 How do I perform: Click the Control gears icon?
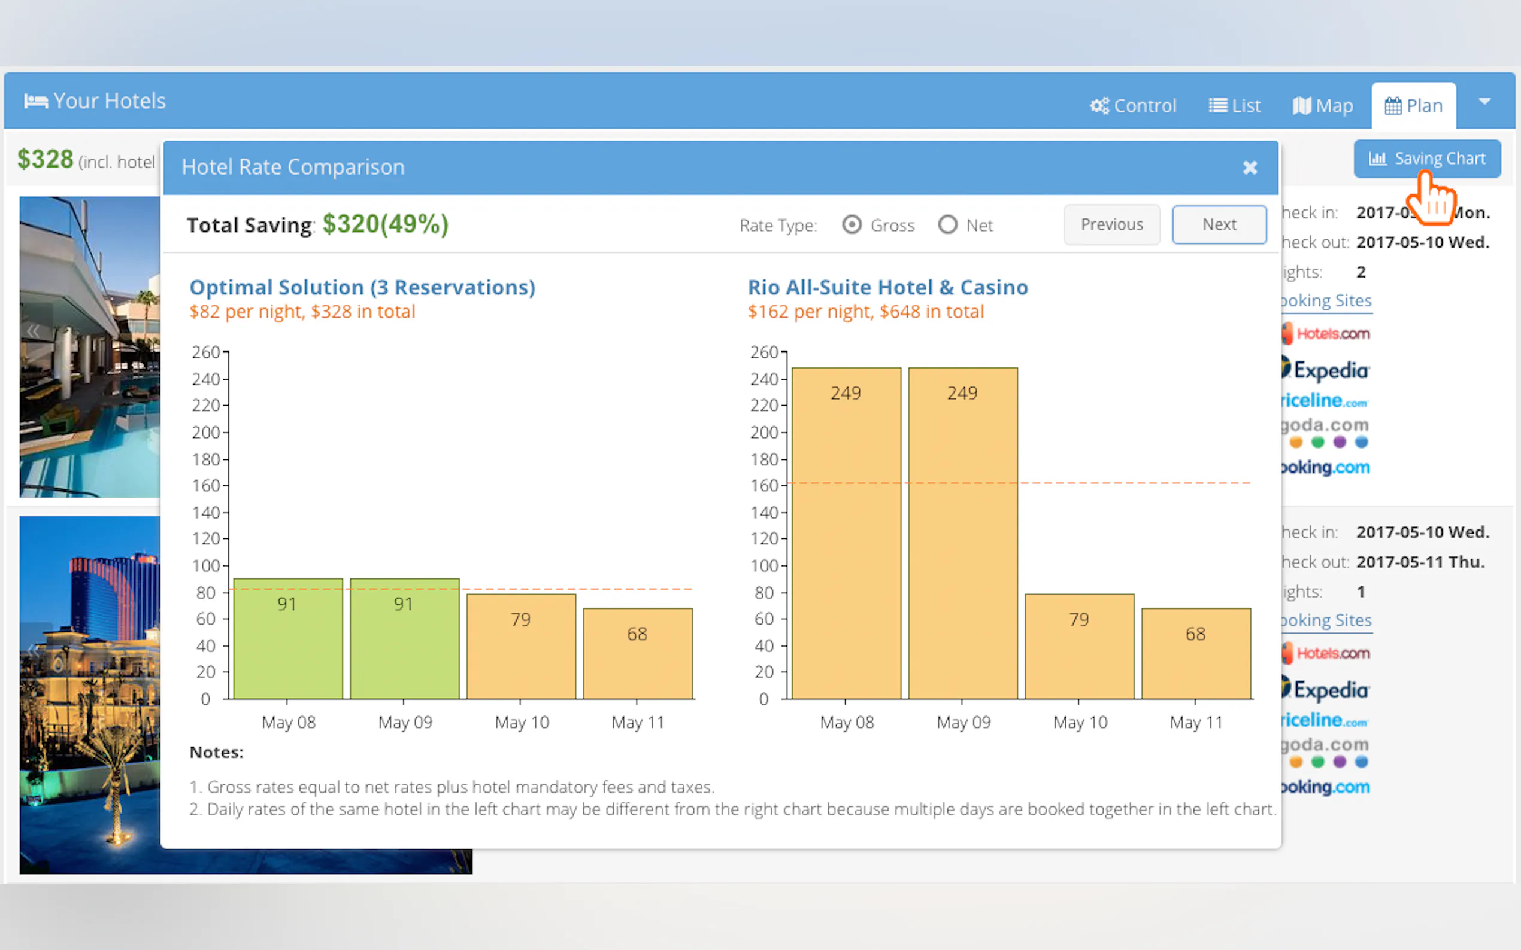[1099, 105]
